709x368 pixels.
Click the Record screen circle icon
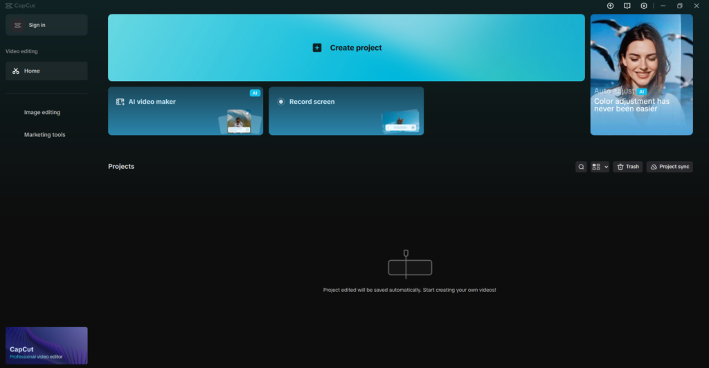coord(281,102)
